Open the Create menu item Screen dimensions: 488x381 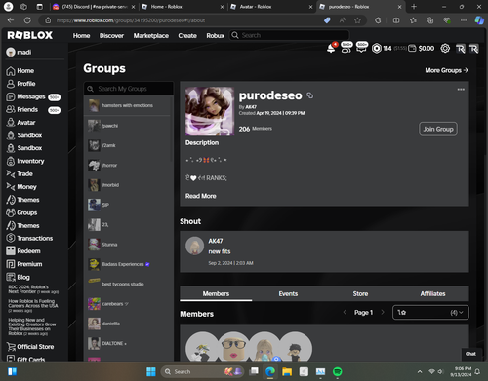coord(187,36)
